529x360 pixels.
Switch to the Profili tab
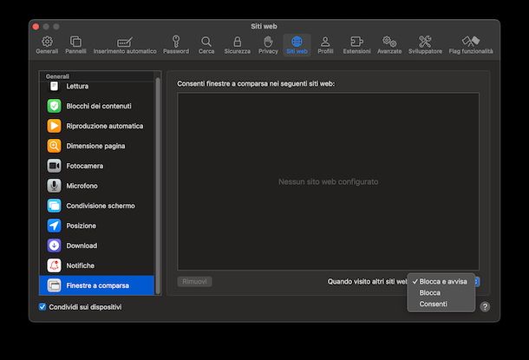[x=325, y=44]
